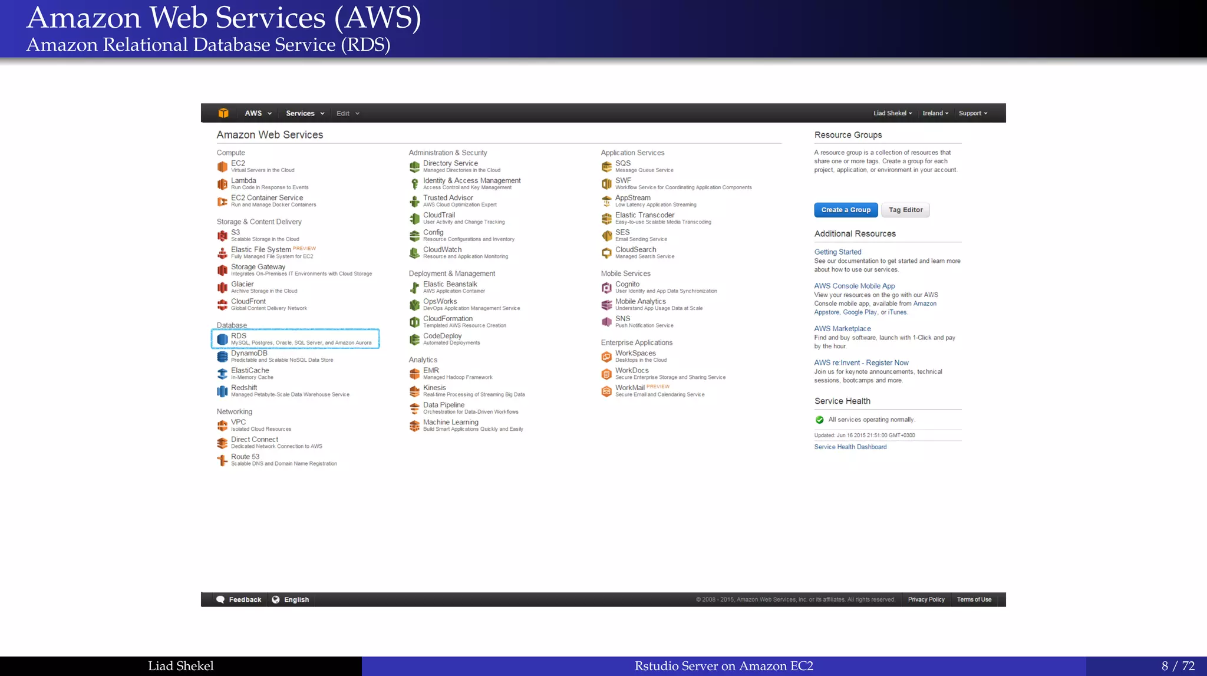Click the SQS service icon
Screen dimensions: 1207x676
point(606,167)
